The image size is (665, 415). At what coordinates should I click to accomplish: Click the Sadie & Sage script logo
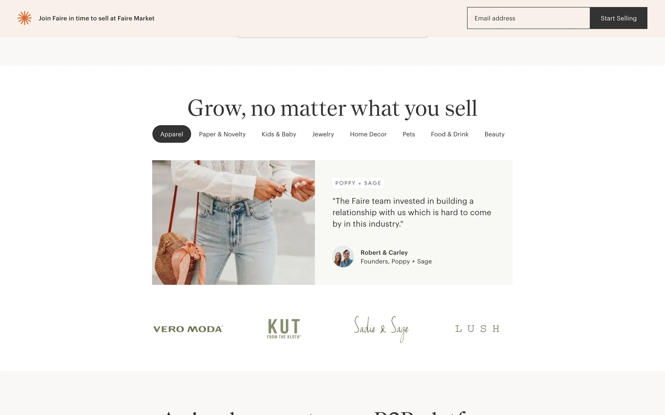381,329
